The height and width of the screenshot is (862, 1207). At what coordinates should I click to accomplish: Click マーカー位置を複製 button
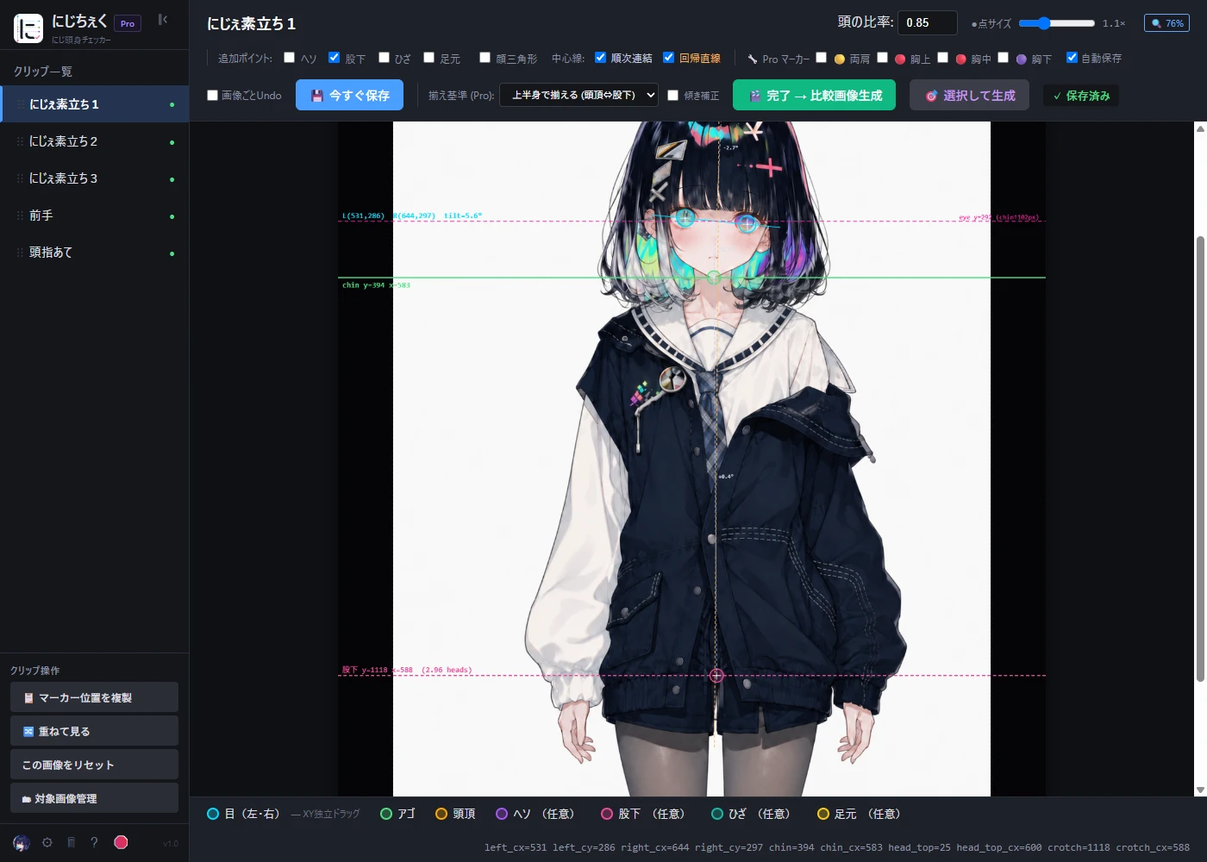point(94,697)
